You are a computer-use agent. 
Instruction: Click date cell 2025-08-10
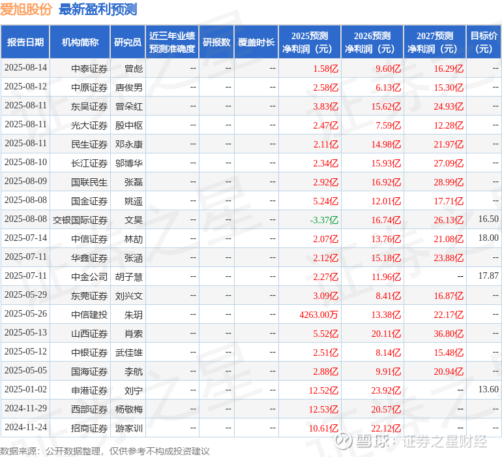pos(25,163)
